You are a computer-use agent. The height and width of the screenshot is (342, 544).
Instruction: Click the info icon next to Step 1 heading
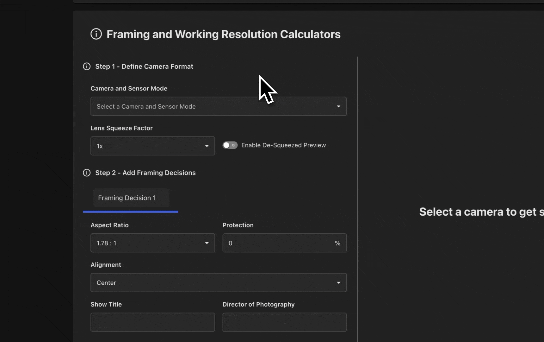click(x=86, y=66)
